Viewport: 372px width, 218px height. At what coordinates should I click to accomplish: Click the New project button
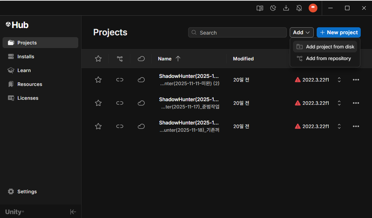pyautogui.click(x=339, y=32)
